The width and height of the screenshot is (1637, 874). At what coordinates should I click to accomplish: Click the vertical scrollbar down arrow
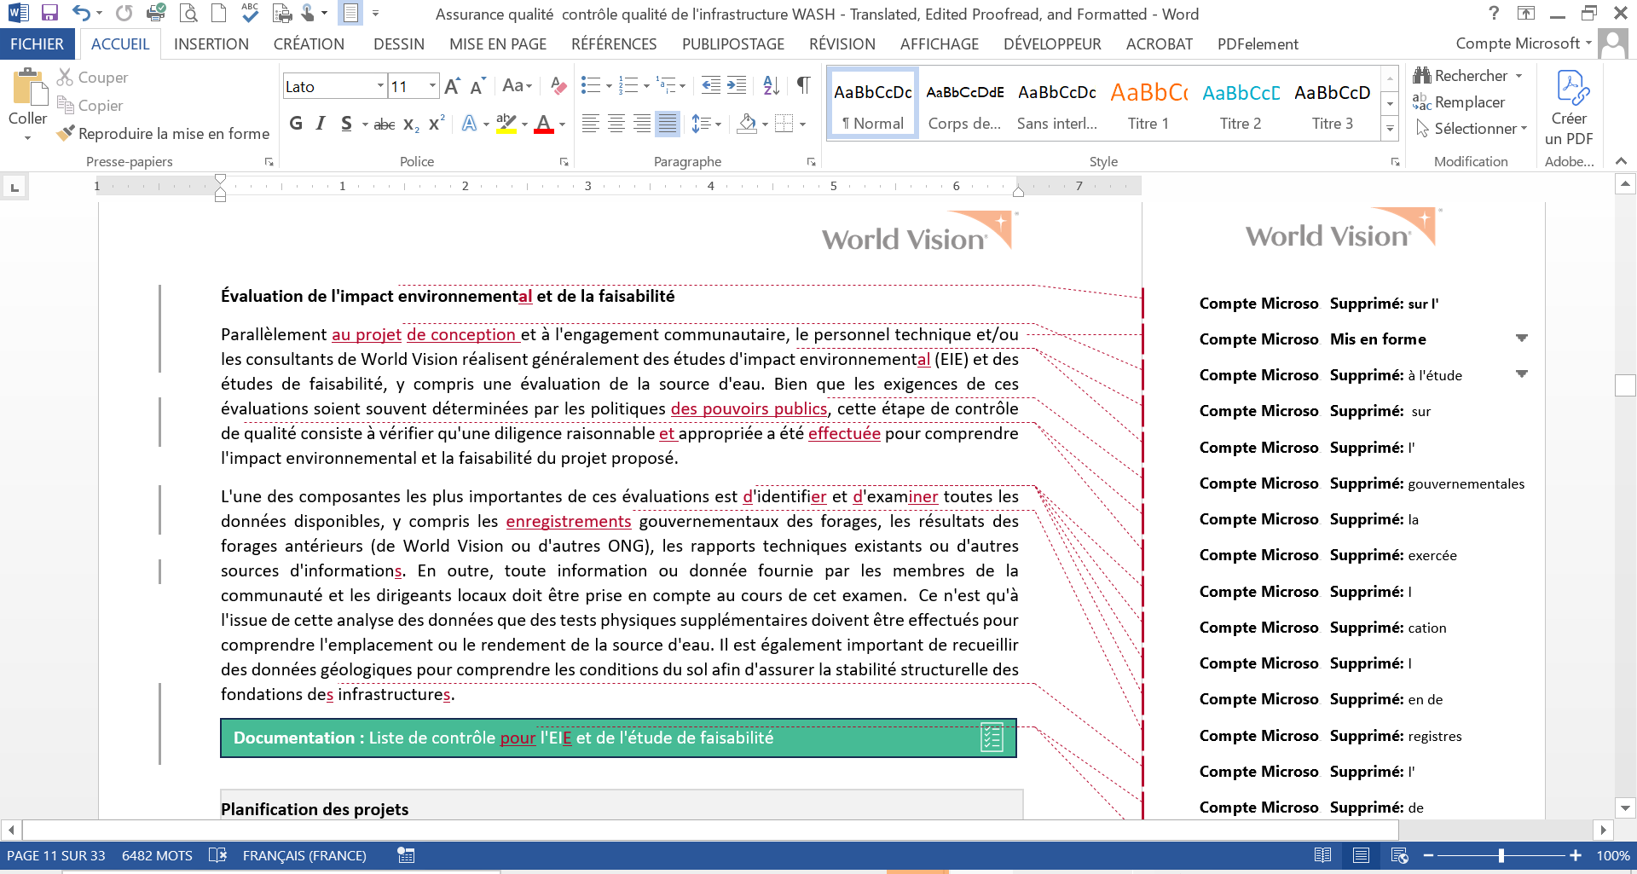pos(1626,807)
